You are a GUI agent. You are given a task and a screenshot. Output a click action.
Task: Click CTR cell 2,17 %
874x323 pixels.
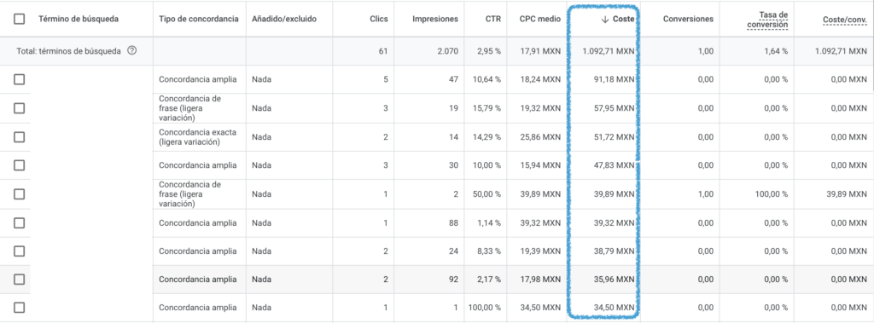click(489, 280)
